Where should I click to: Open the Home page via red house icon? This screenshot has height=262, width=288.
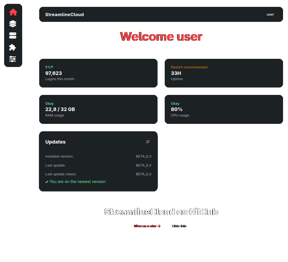coord(13,12)
